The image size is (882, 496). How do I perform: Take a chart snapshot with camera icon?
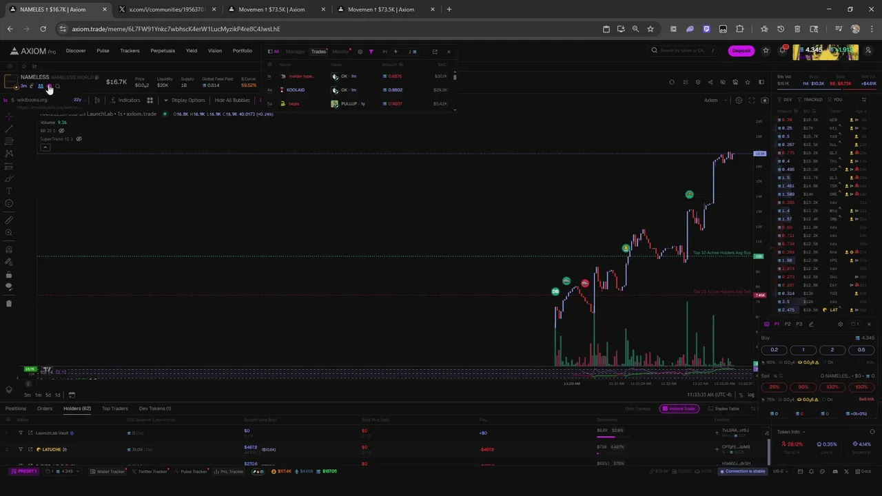pos(764,101)
